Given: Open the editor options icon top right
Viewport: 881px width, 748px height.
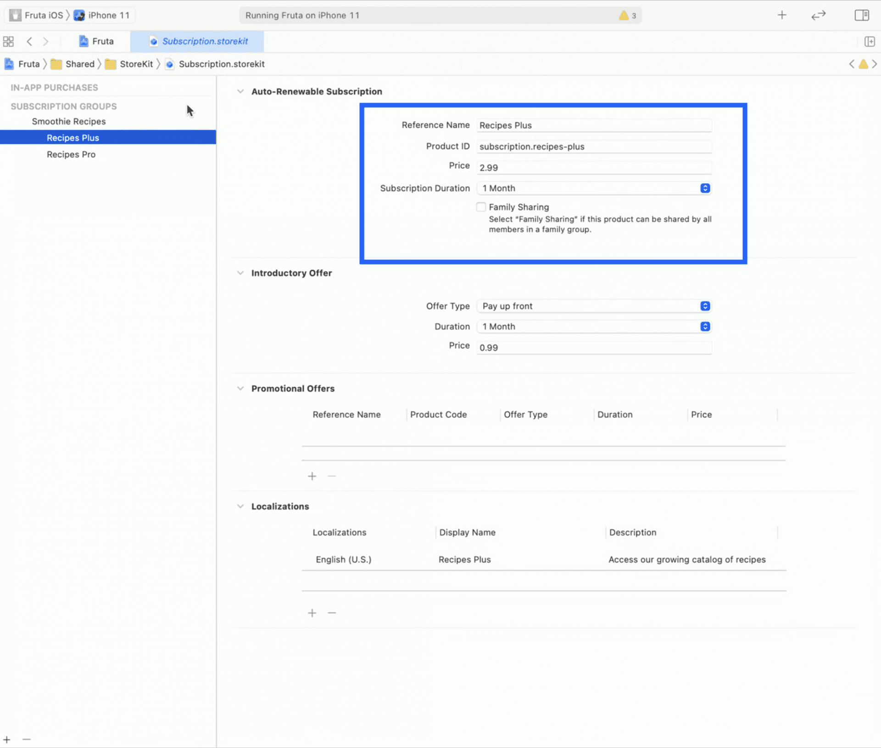Looking at the screenshot, I should [862, 15].
